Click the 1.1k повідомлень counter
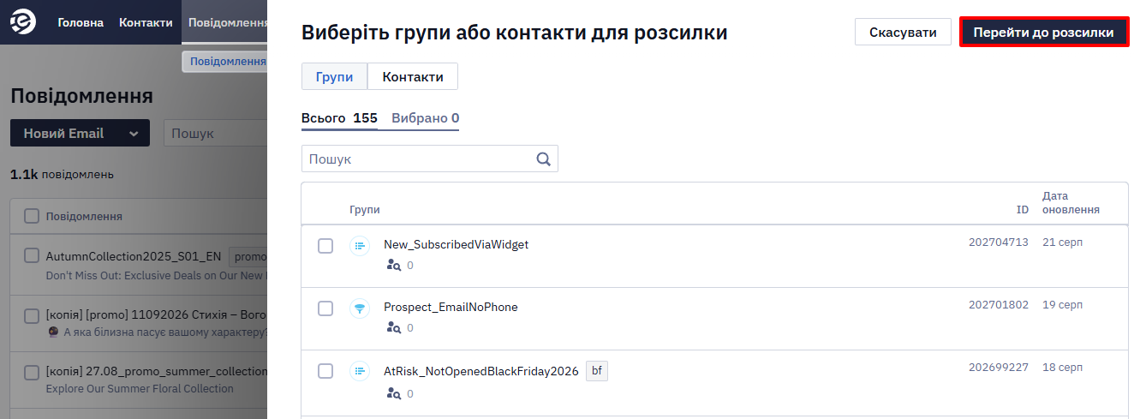The height and width of the screenshot is (419, 1140). pyautogui.click(x=62, y=174)
